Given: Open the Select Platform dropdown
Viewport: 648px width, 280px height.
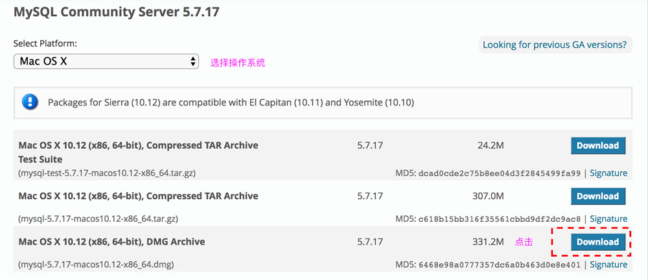Looking at the screenshot, I should pos(107,61).
